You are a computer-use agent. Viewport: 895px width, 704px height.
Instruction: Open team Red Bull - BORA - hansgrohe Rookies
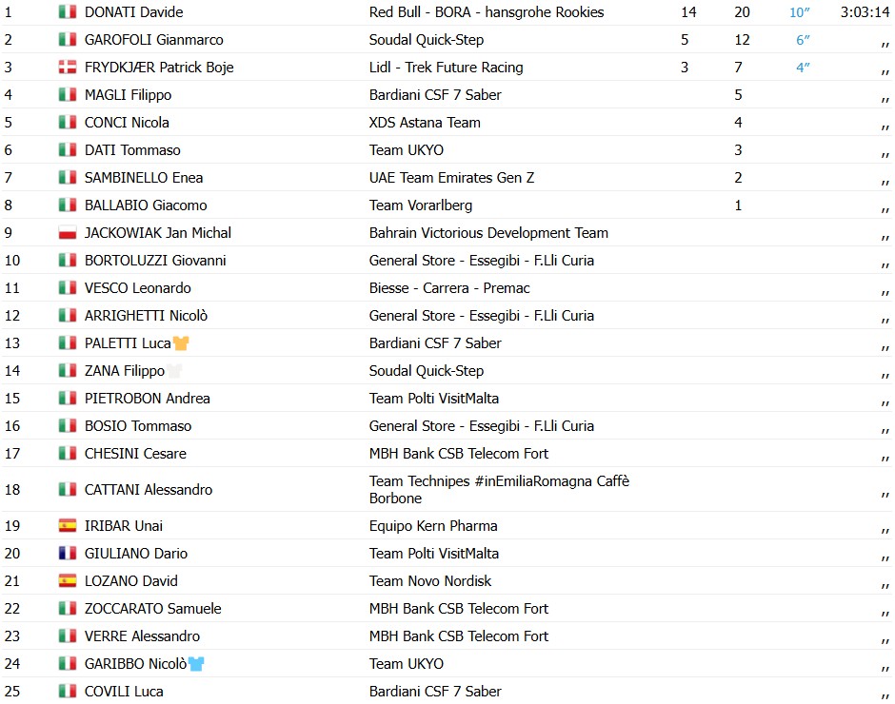[487, 12]
